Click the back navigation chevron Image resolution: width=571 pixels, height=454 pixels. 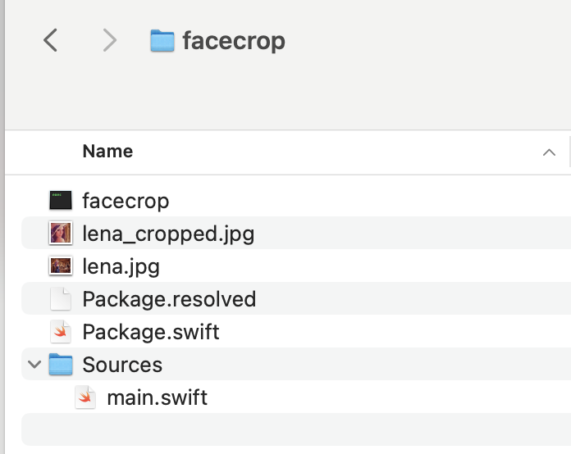tap(51, 40)
